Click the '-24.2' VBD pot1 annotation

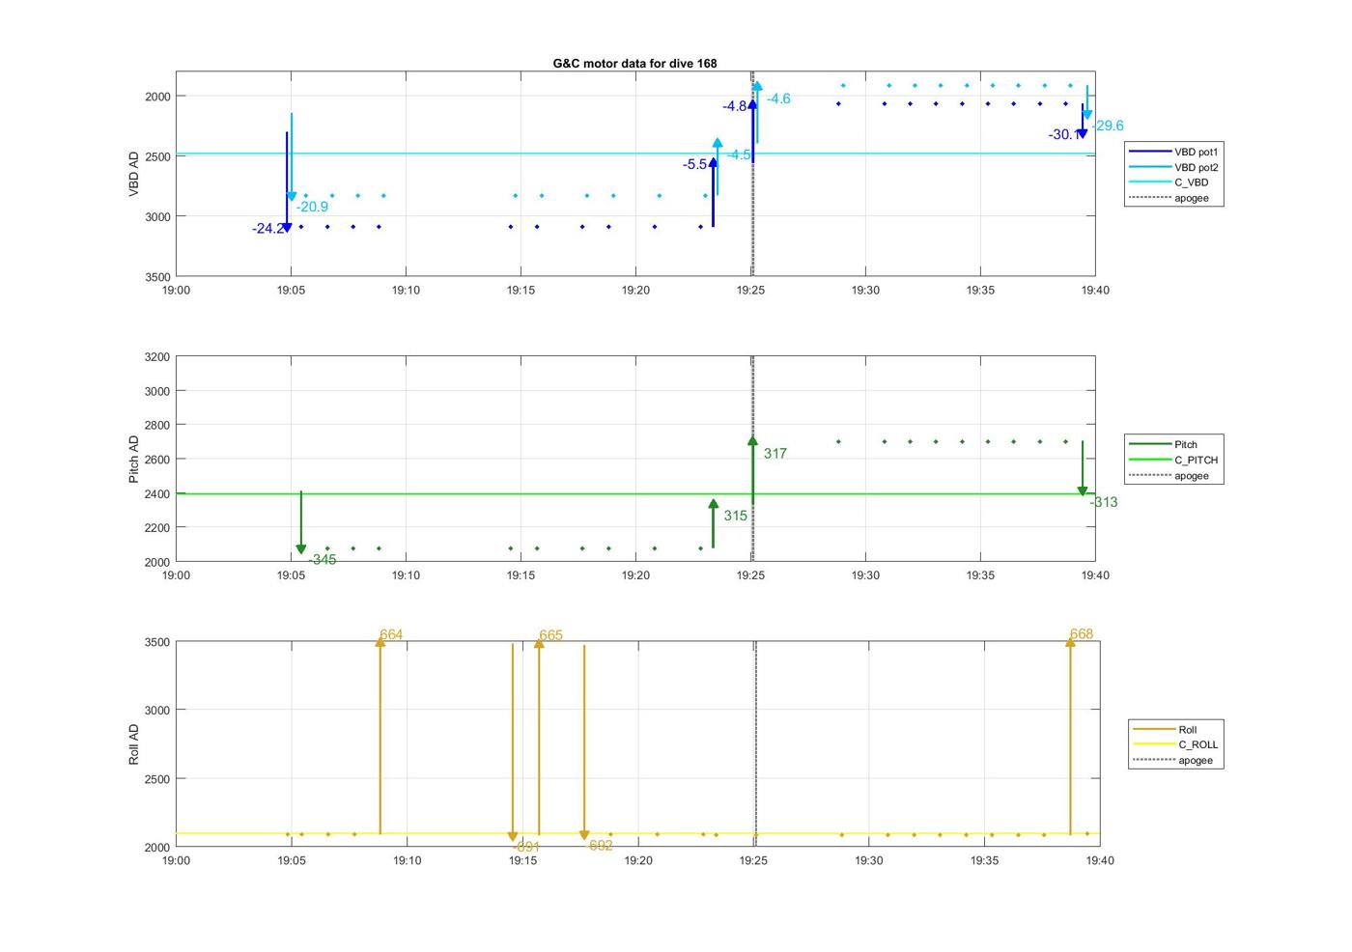[x=268, y=229]
